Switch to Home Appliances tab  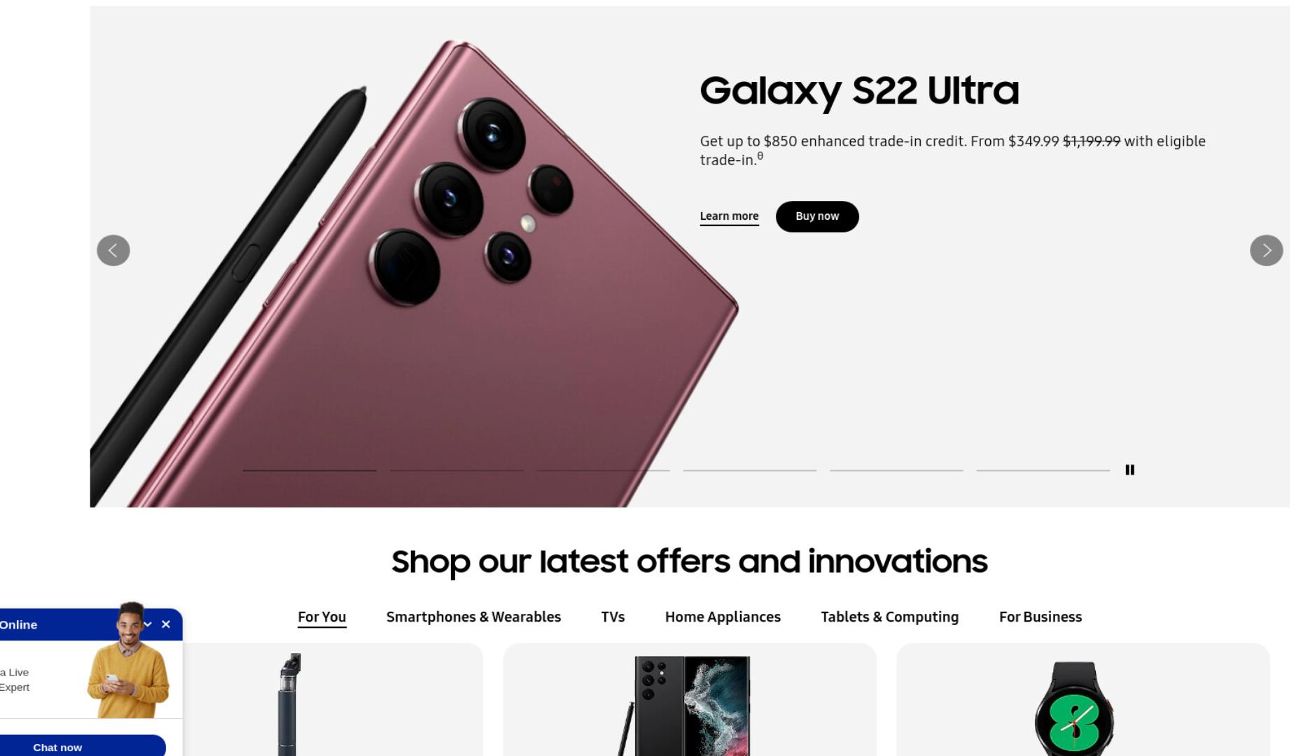(x=723, y=617)
